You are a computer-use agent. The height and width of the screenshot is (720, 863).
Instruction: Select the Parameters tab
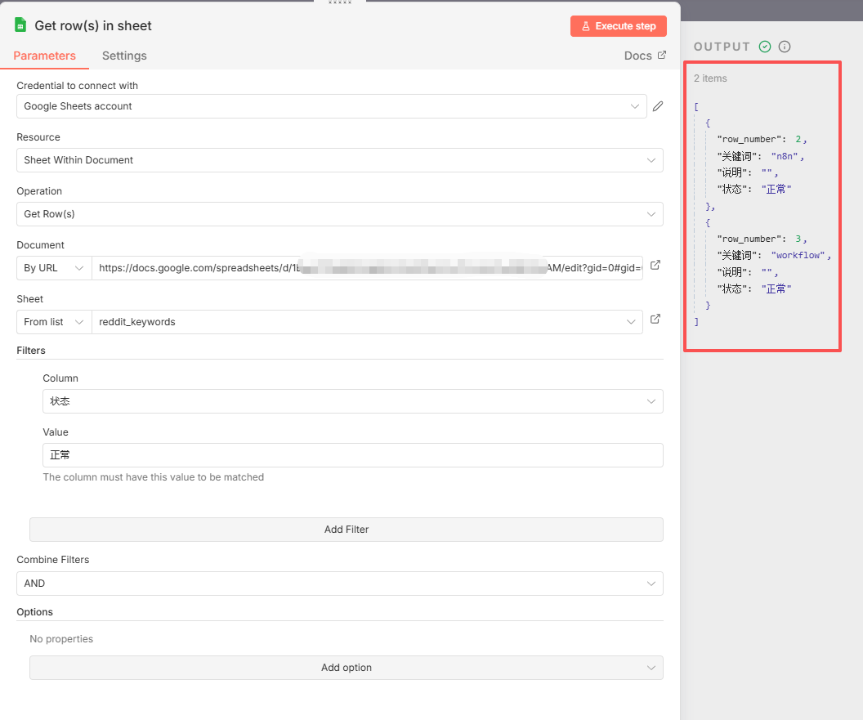(45, 56)
